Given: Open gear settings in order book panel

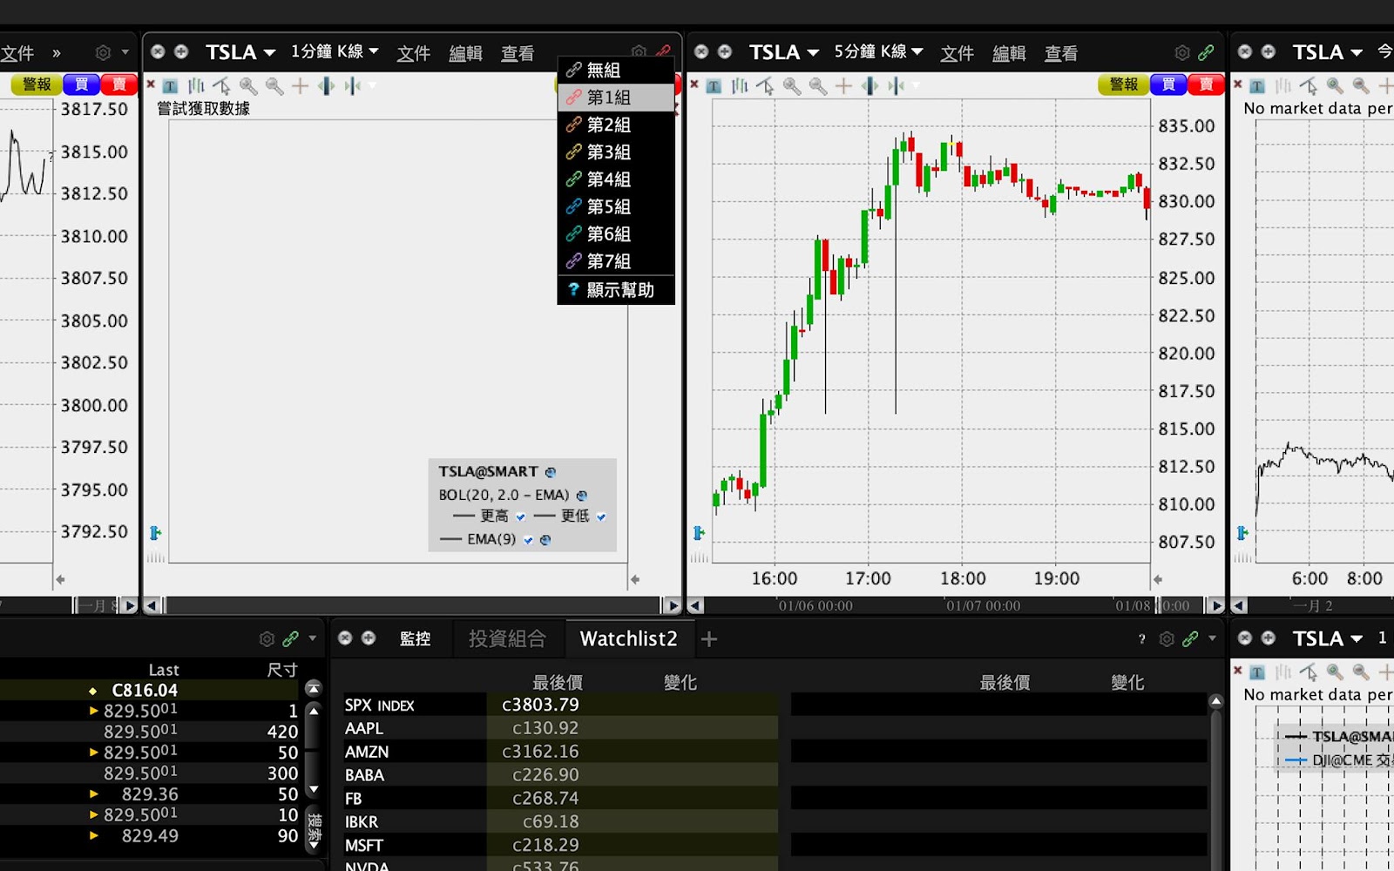Looking at the screenshot, I should [267, 638].
